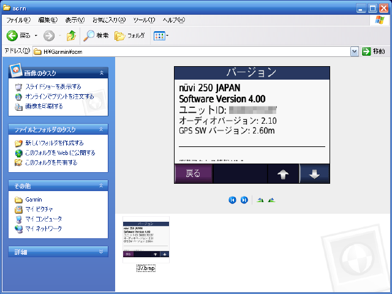The width and height of the screenshot is (392, 294).
Task: Click the address bar path field
Action: coord(192,51)
